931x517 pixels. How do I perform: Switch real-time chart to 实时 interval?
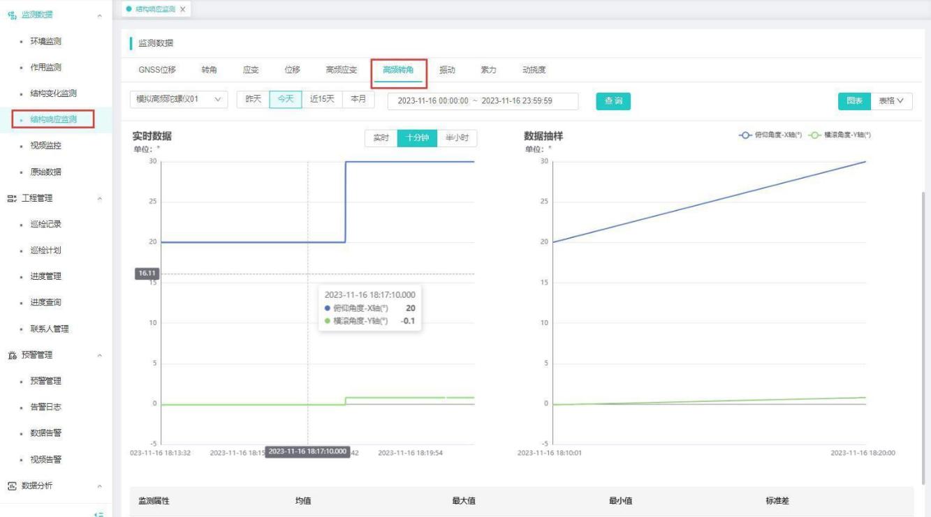381,138
